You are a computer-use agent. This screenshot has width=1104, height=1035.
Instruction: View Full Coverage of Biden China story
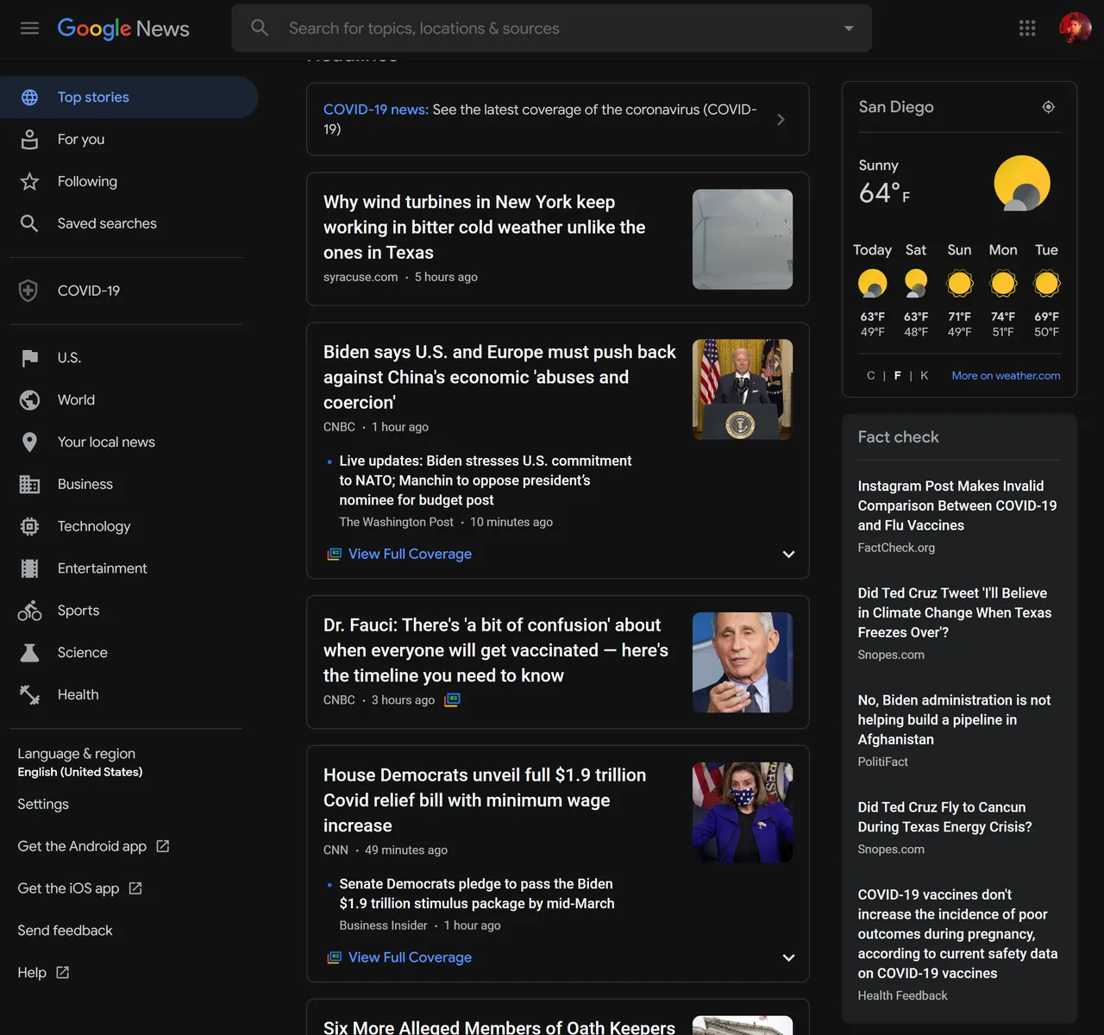click(410, 554)
